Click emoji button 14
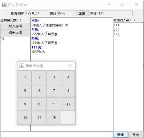Viewport: 144px width, 138px height. (39, 117)
